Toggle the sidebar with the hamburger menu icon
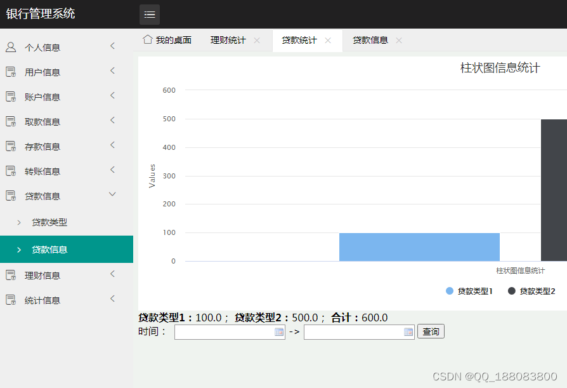567x388 pixels. tap(149, 15)
